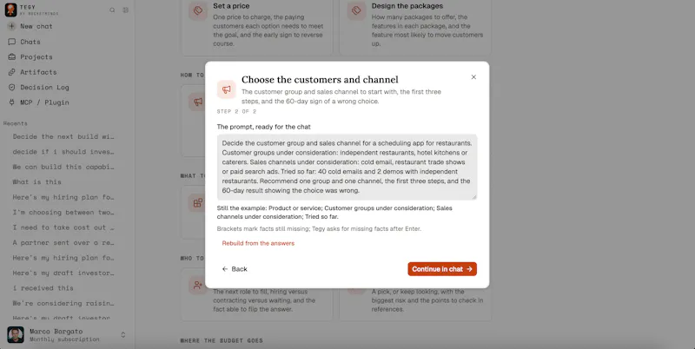This screenshot has width=695, height=349.
Task: Open recent chat "i received this"
Action: [43, 288]
